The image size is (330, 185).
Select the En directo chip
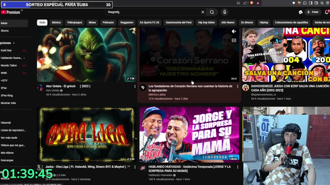coord(247,22)
